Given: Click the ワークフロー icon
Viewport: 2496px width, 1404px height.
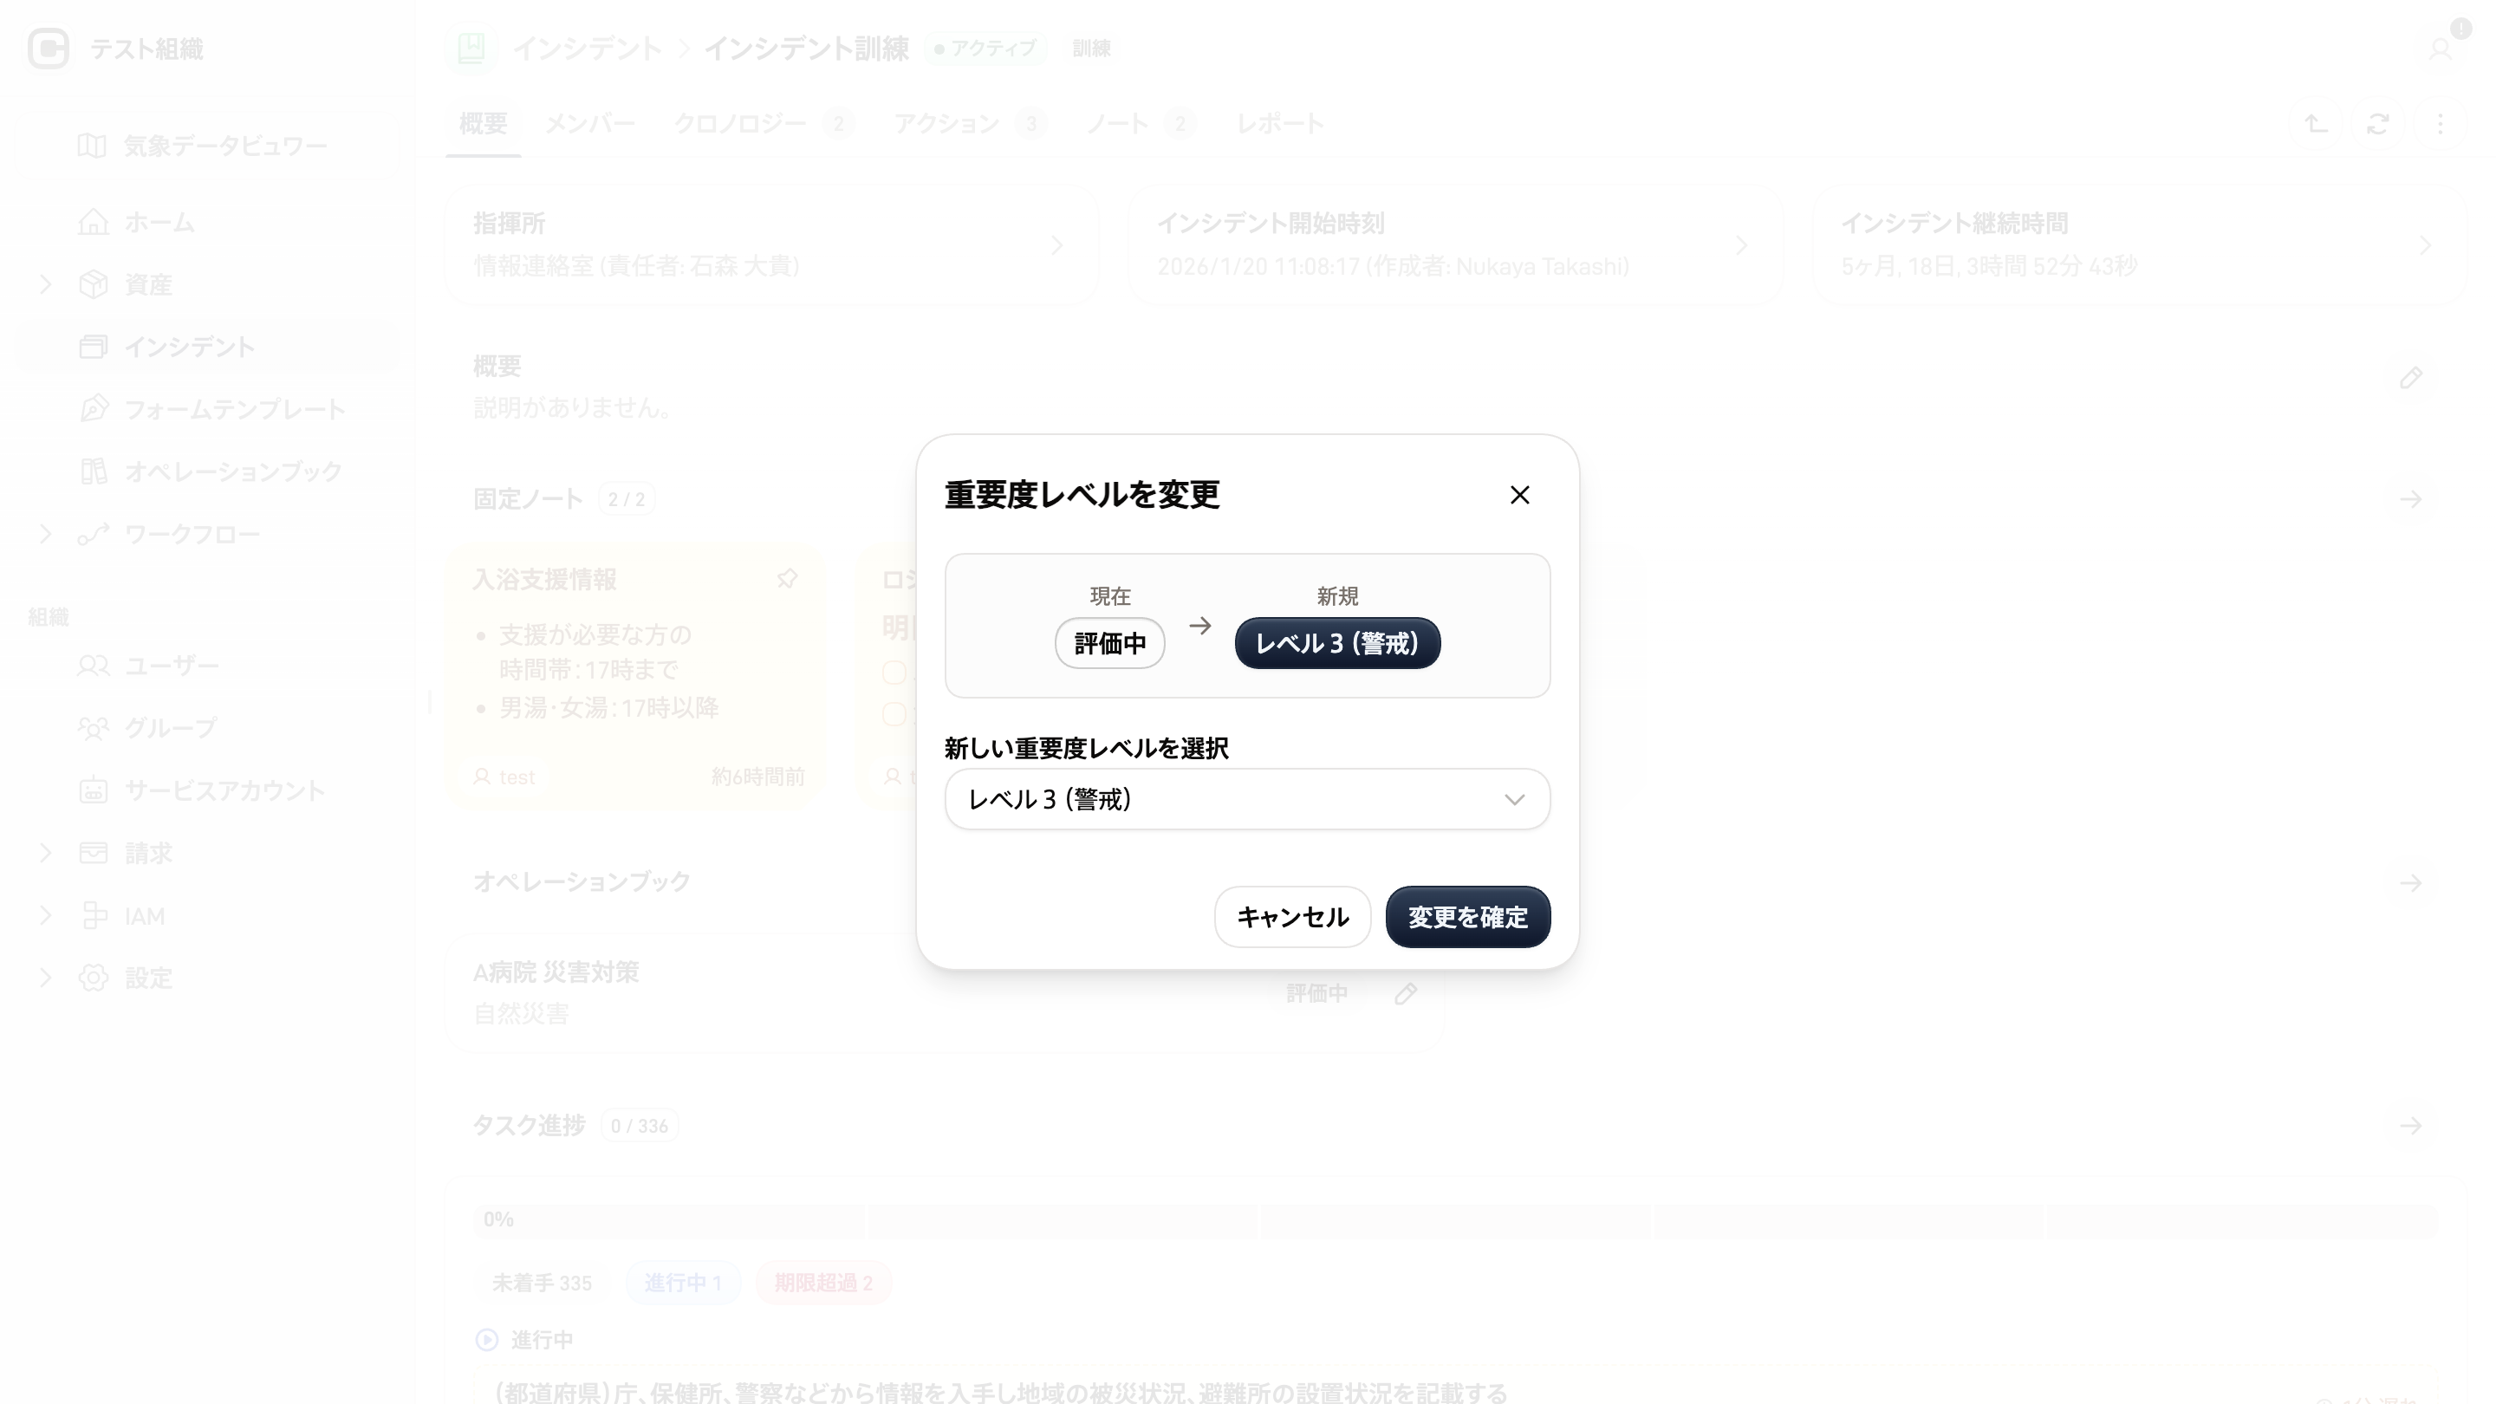Looking at the screenshot, I should pyautogui.click(x=93, y=534).
